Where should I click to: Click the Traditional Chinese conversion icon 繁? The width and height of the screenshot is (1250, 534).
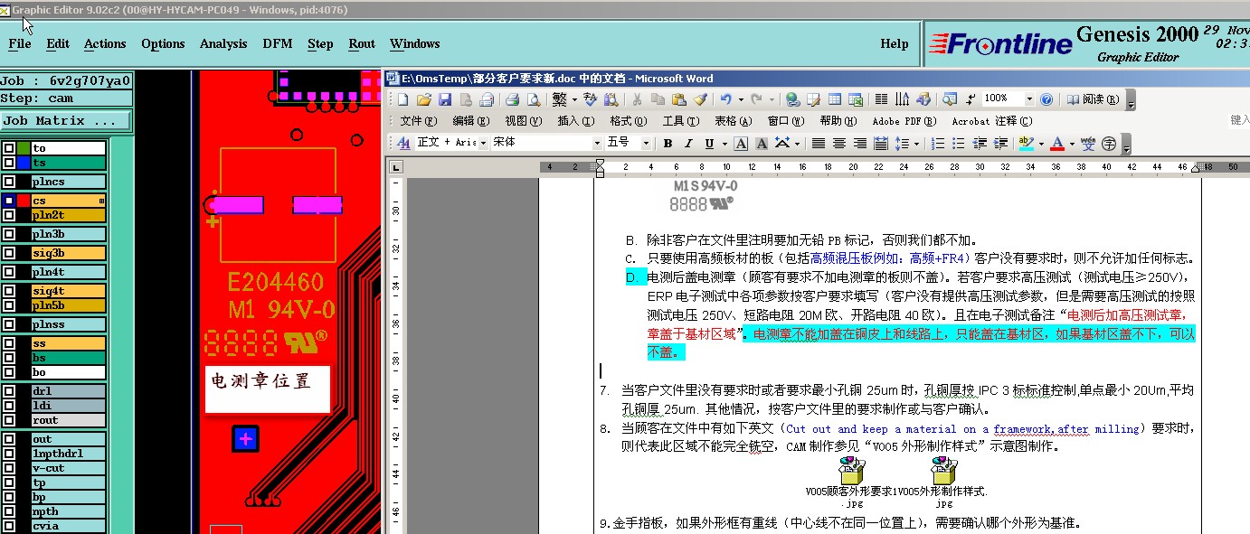pyautogui.click(x=559, y=99)
